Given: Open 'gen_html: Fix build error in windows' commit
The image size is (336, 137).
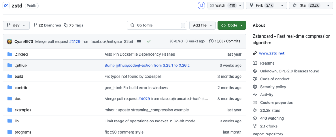Looking at the screenshot, I should tap(136, 88).
